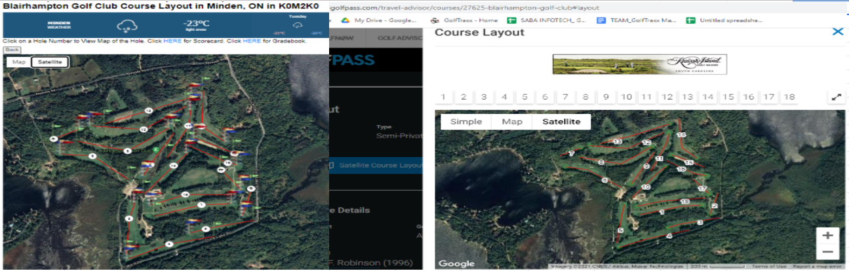Click the Kiawah Island golf banner ad
This screenshot has width=849, height=271.
639,65
